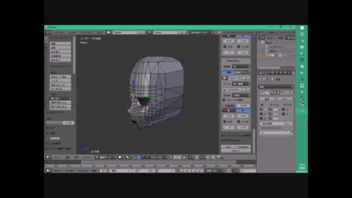The height and width of the screenshot is (198, 352).
Task: Click the 拡大縮小 (Scale) tool button
Action: coord(60,52)
